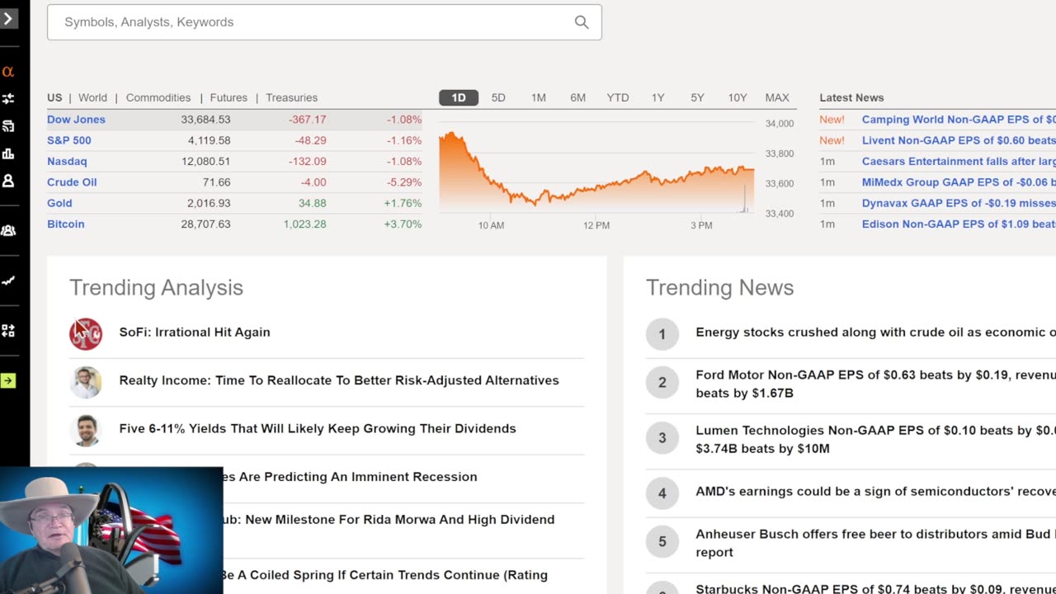Open the Dow Jones quote link
1056x594 pixels.
(x=76, y=120)
